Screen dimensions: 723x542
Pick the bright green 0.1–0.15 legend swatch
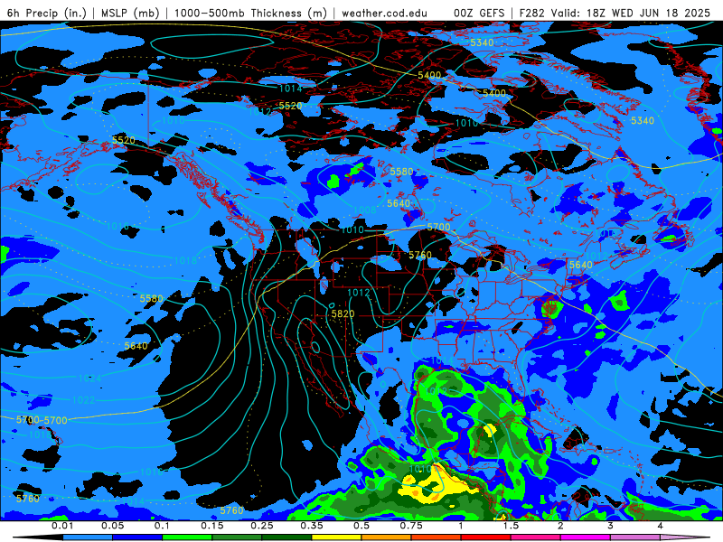[187, 537]
